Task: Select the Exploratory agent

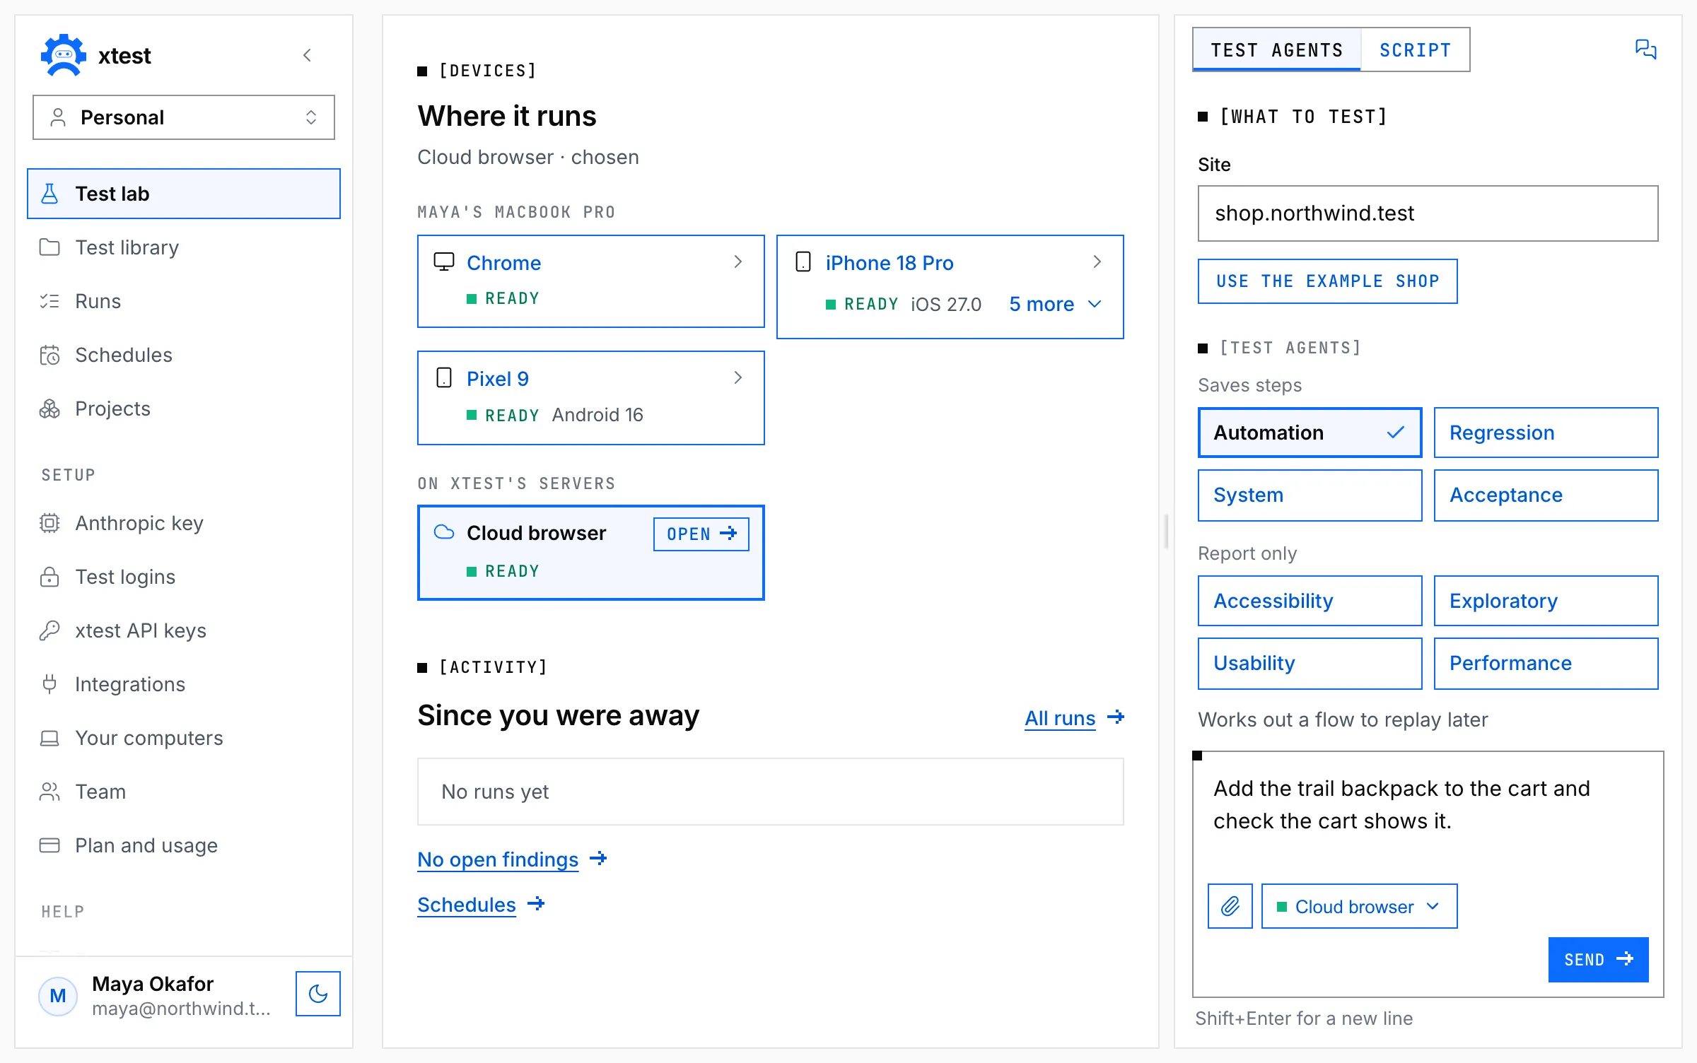Action: click(1546, 601)
